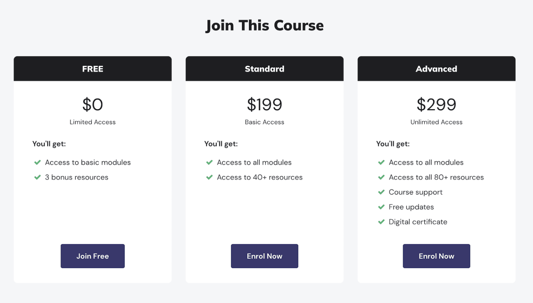533x303 pixels.
Task: Click the checkmark beside Access to basic modules
Action: [x=37, y=162]
